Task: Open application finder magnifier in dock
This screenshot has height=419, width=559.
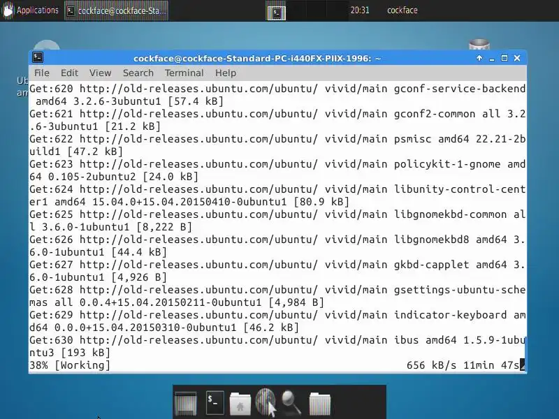Action: click(x=291, y=403)
